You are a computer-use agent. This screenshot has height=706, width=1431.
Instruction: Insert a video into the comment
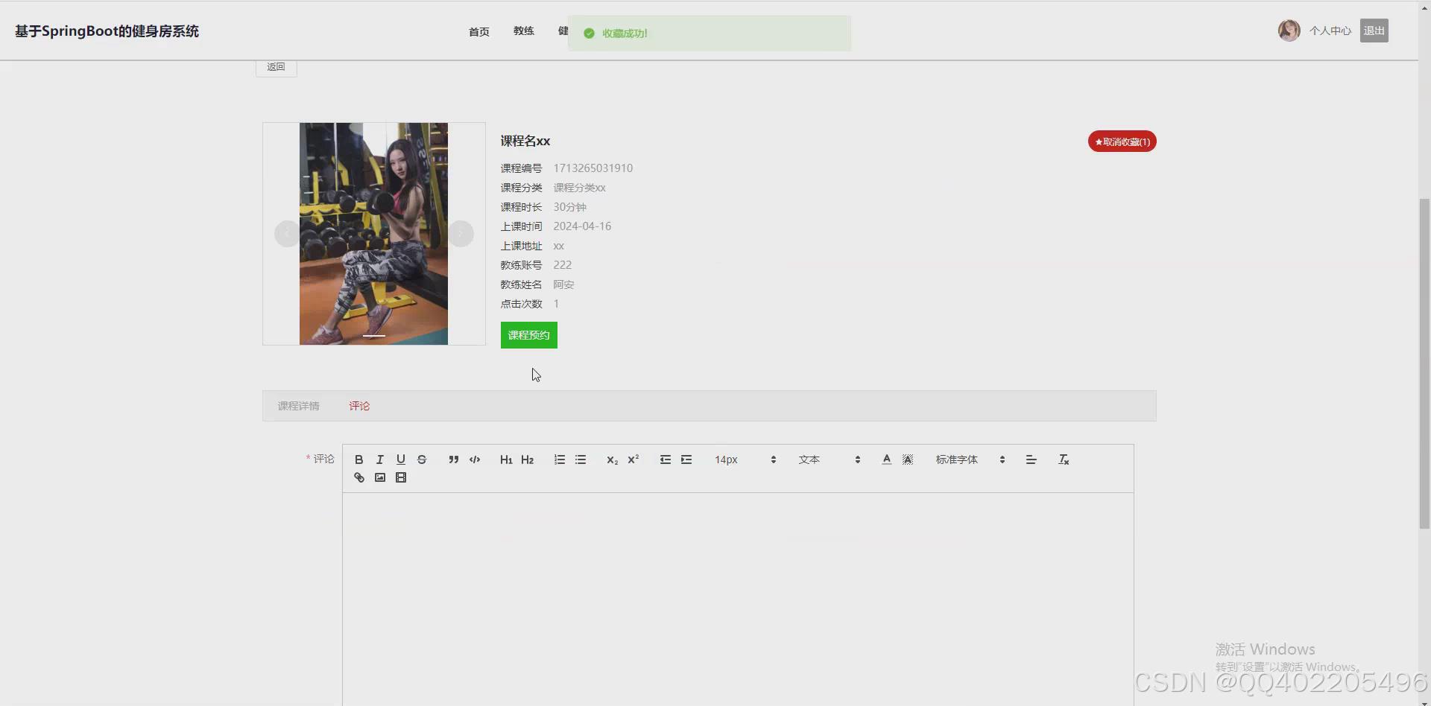(x=401, y=477)
